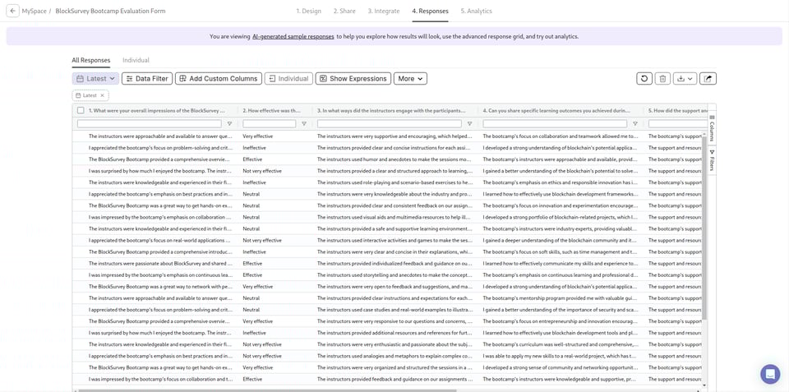
Task: Click the question 4 filter text box
Action: pyautogui.click(x=555, y=124)
